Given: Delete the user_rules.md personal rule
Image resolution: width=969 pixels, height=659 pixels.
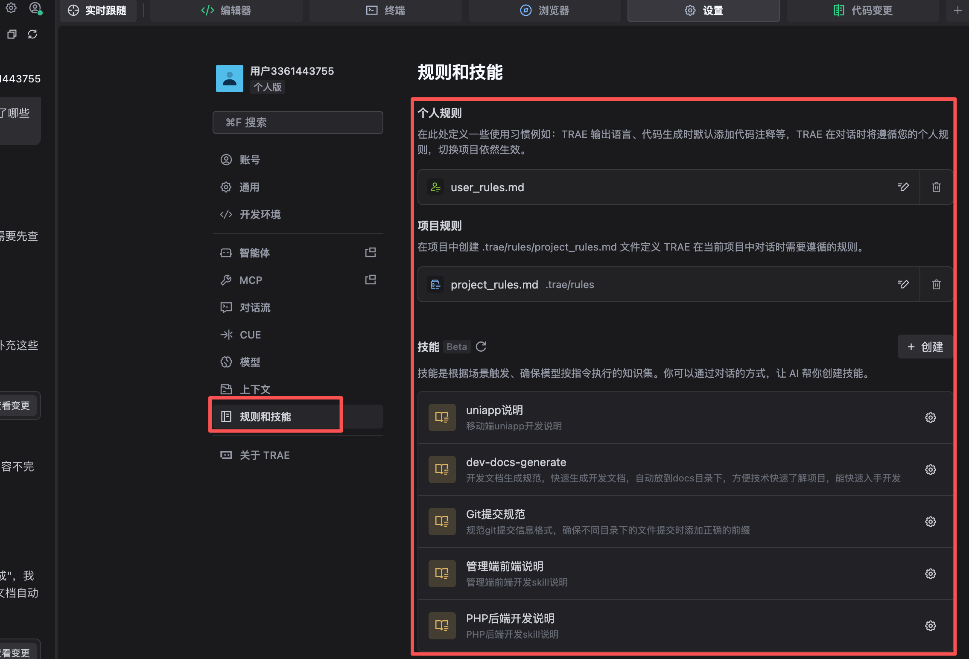Looking at the screenshot, I should coord(936,187).
